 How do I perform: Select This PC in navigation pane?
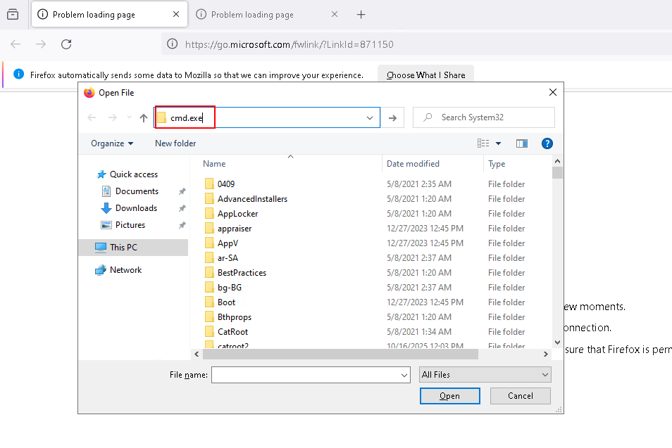133,248
